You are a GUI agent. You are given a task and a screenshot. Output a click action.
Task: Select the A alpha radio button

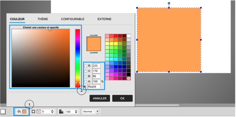[x=86, y=82]
